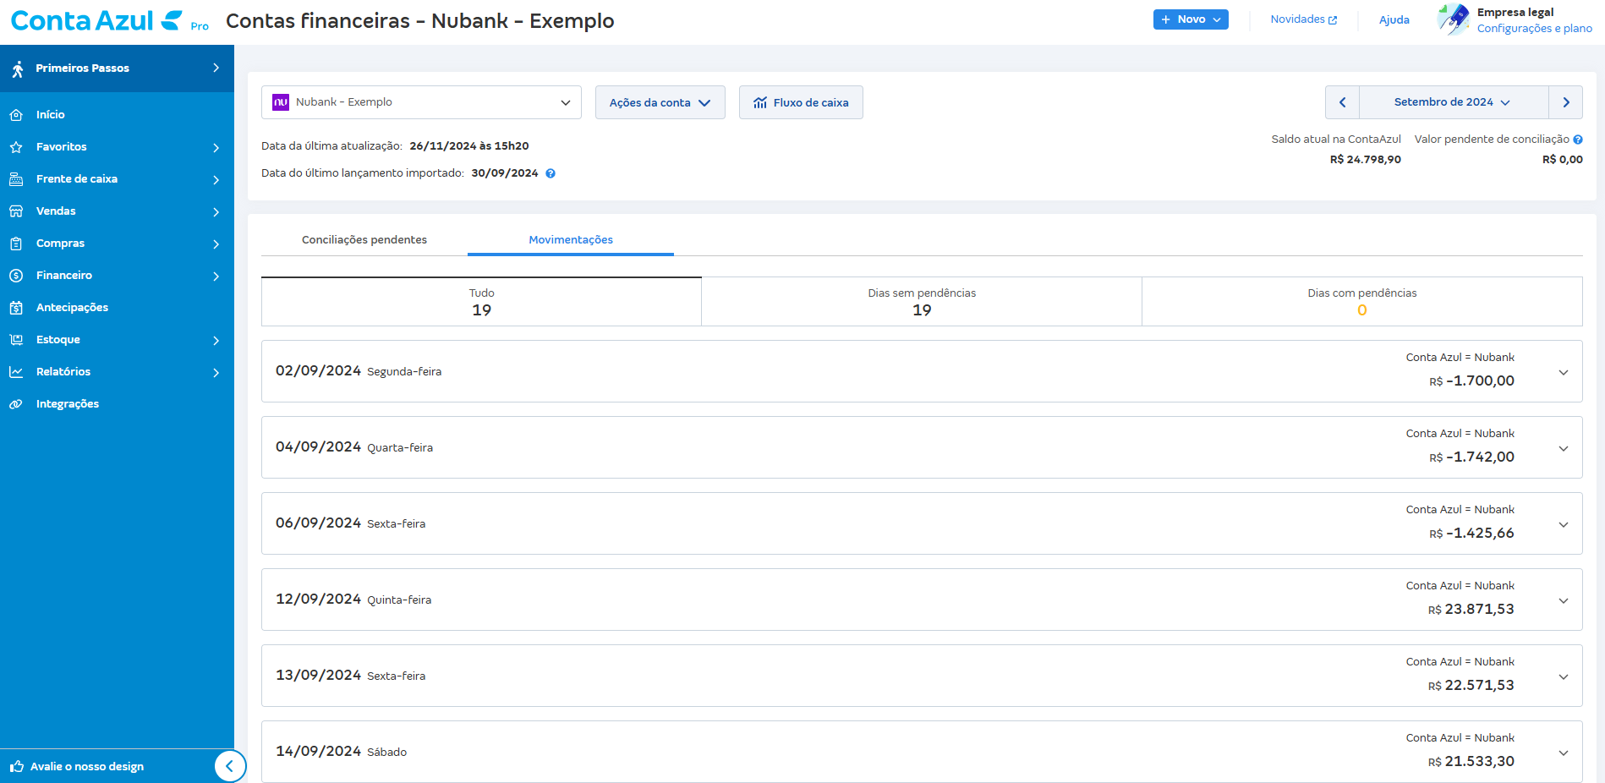Open Configurações e plano link
The width and height of the screenshot is (1605, 783).
pyautogui.click(x=1534, y=29)
